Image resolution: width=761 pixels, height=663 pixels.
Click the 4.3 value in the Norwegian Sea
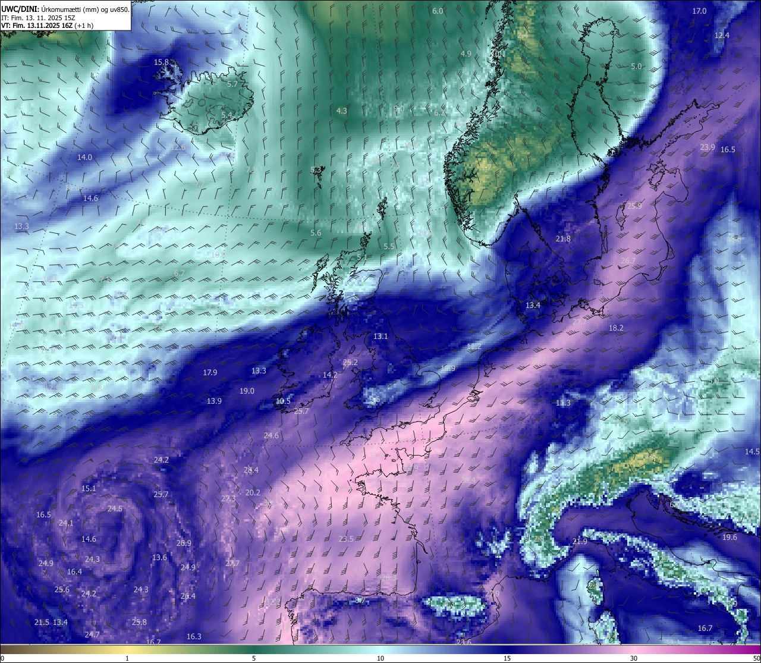pos(341,111)
